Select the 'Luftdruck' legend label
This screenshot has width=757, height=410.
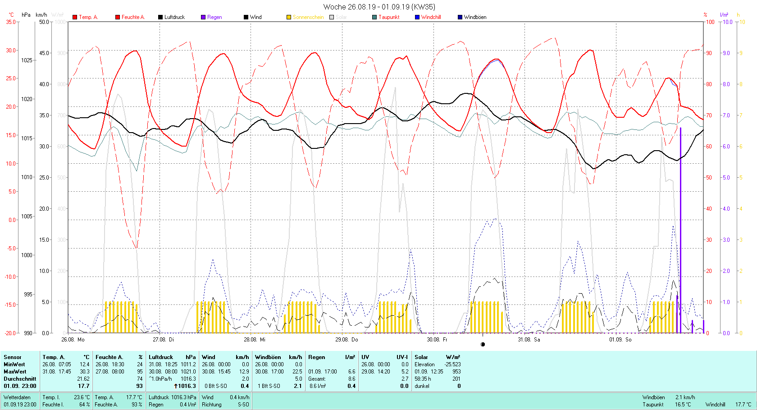pos(174,17)
